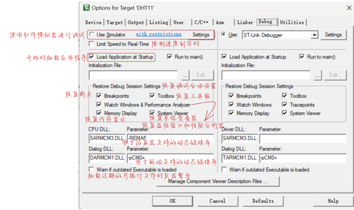Open the 'with restrictions' link
Screen dimensions: 354x210
click(158, 34)
